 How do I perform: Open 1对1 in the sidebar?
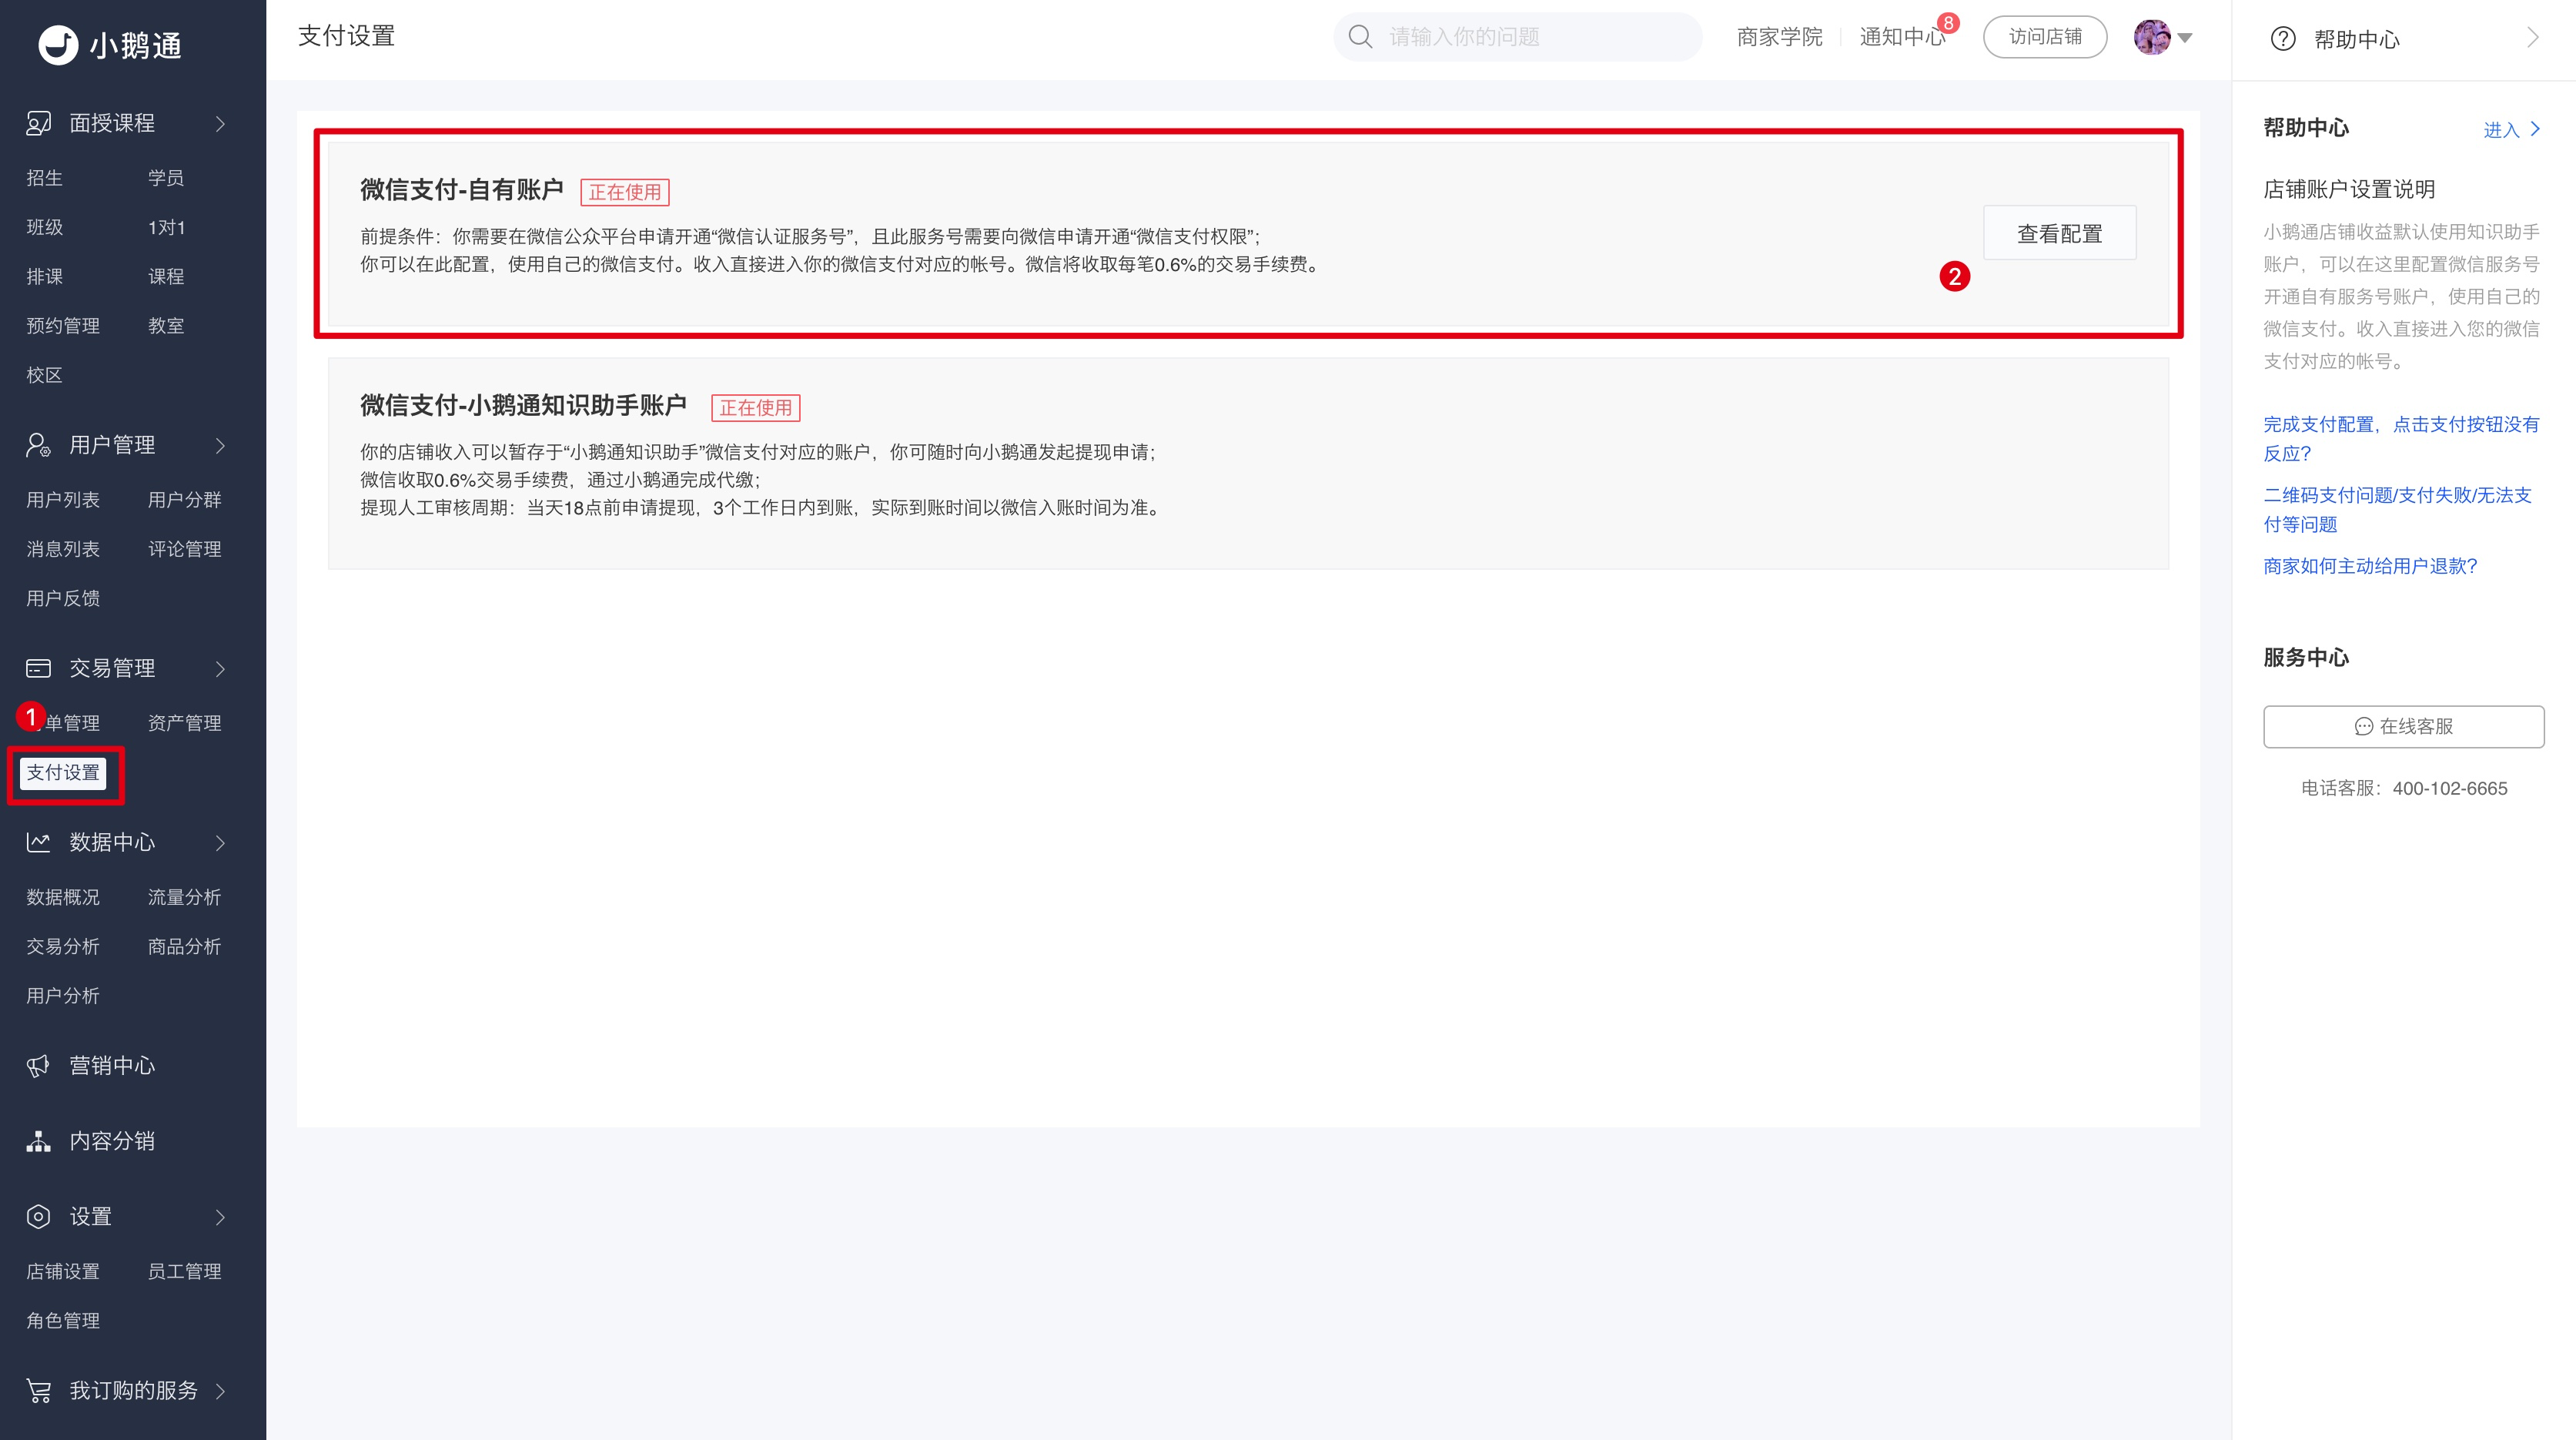166,228
